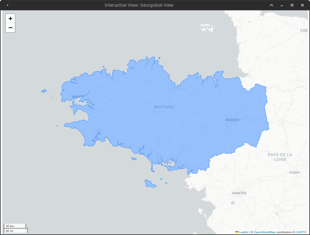
Task: Close the Interactive View window
Action: click(302, 5)
